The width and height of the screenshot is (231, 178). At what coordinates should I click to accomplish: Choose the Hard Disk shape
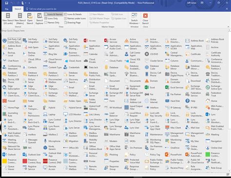[x=173, y=101]
